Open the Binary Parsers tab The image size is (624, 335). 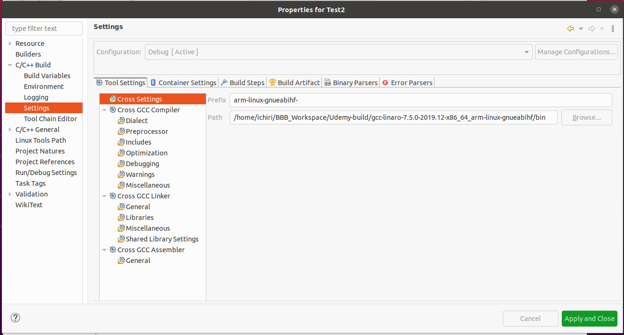[351, 83]
